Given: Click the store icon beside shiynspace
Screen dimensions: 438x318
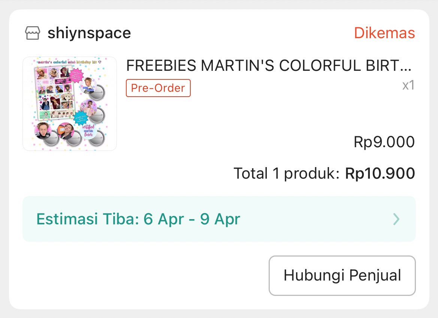Looking at the screenshot, I should pos(33,33).
